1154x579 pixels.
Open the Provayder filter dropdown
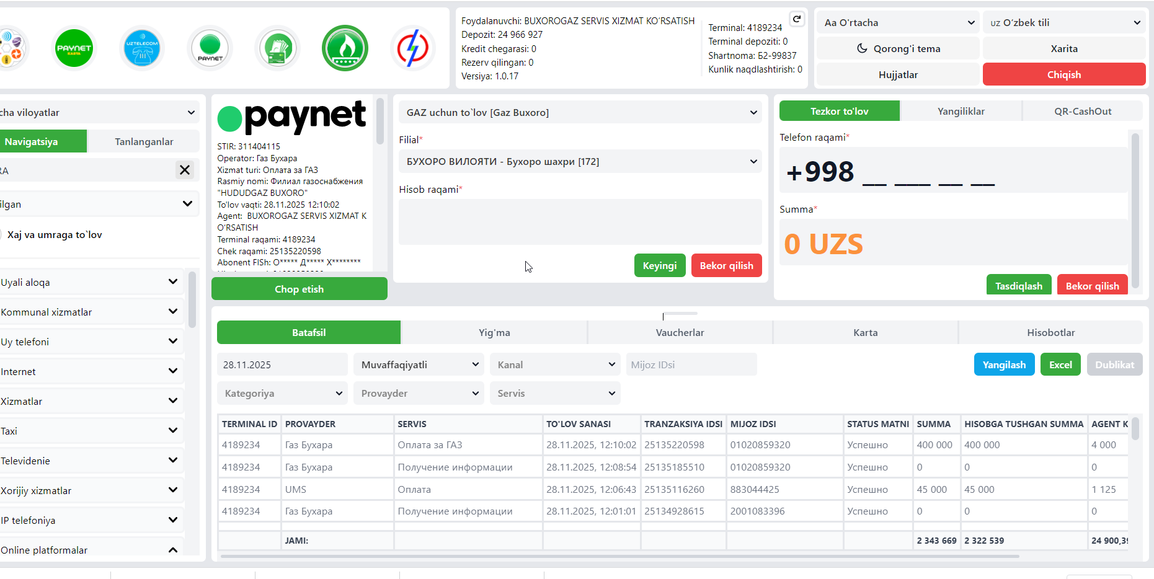click(419, 393)
